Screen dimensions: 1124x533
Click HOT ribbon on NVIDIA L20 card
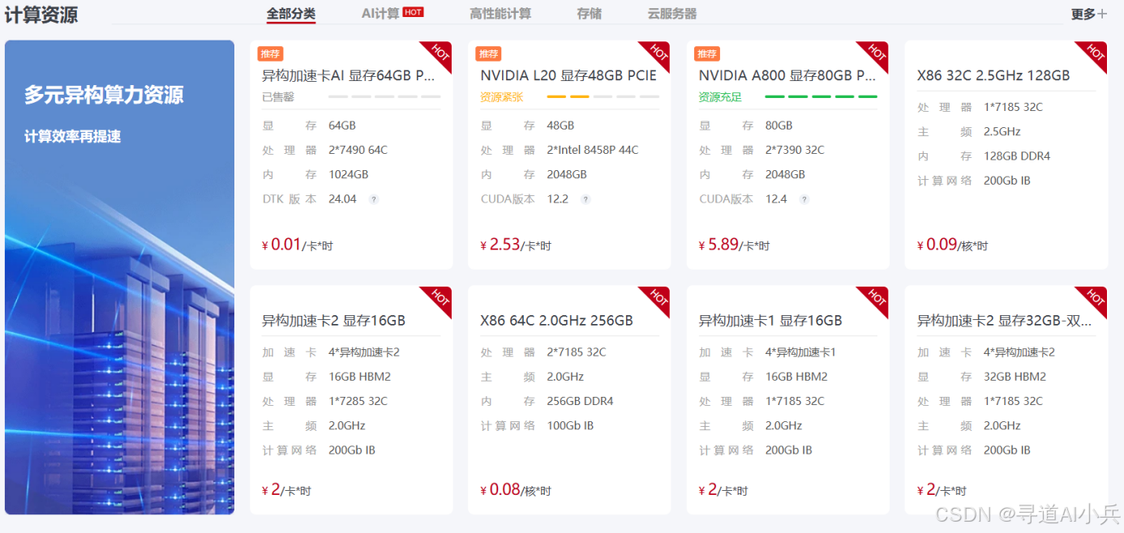coord(659,53)
